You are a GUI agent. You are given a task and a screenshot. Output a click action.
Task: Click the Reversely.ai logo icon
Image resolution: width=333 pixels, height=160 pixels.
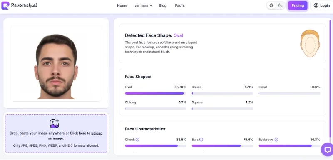[x=5, y=5]
